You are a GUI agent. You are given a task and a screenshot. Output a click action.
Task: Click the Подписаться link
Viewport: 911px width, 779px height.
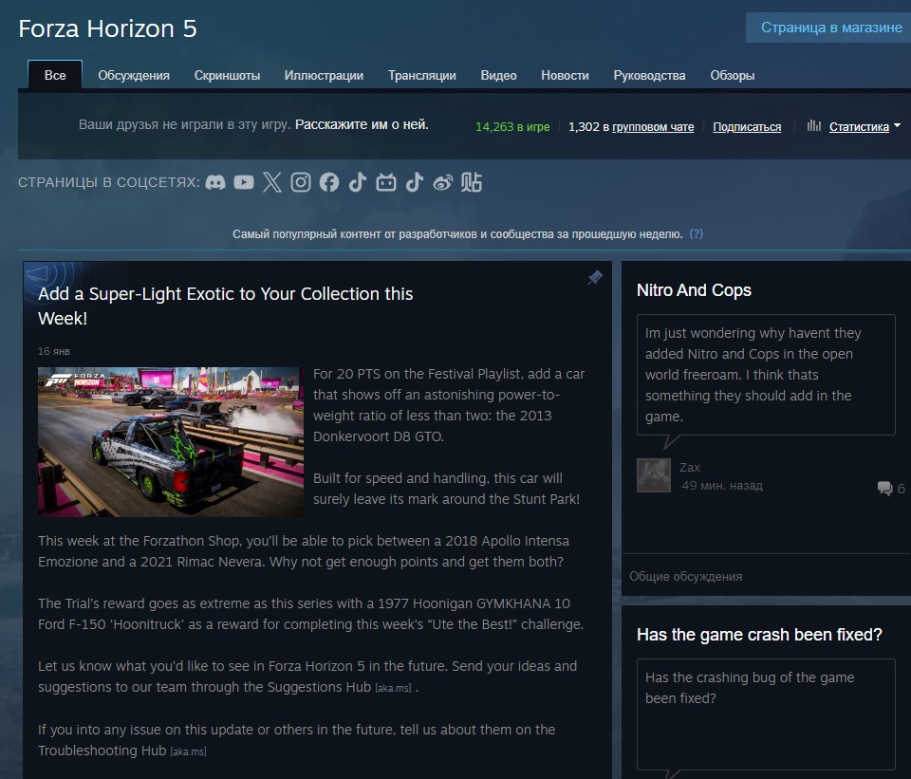(747, 126)
